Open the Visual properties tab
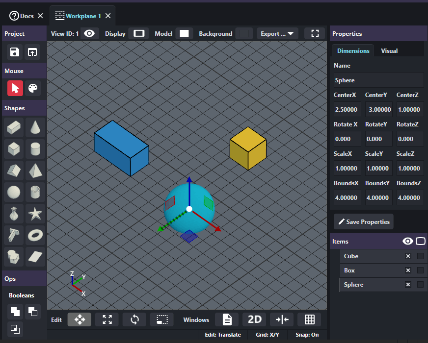428x343 pixels. (x=389, y=50)
